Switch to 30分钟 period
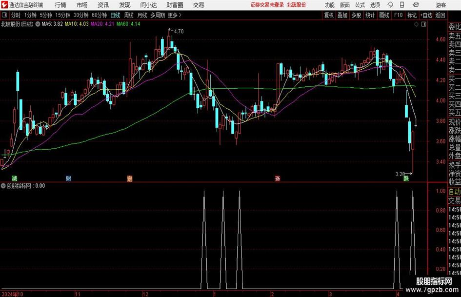Screen dimensions: 461x297 (x=81, y=15)
